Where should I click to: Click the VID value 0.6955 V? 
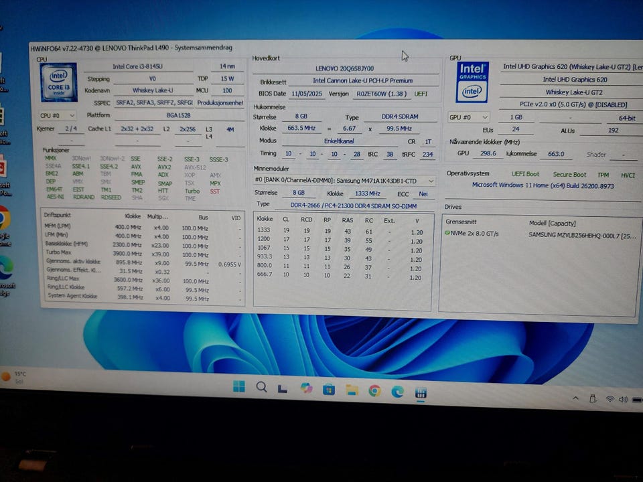pos(230,264)
